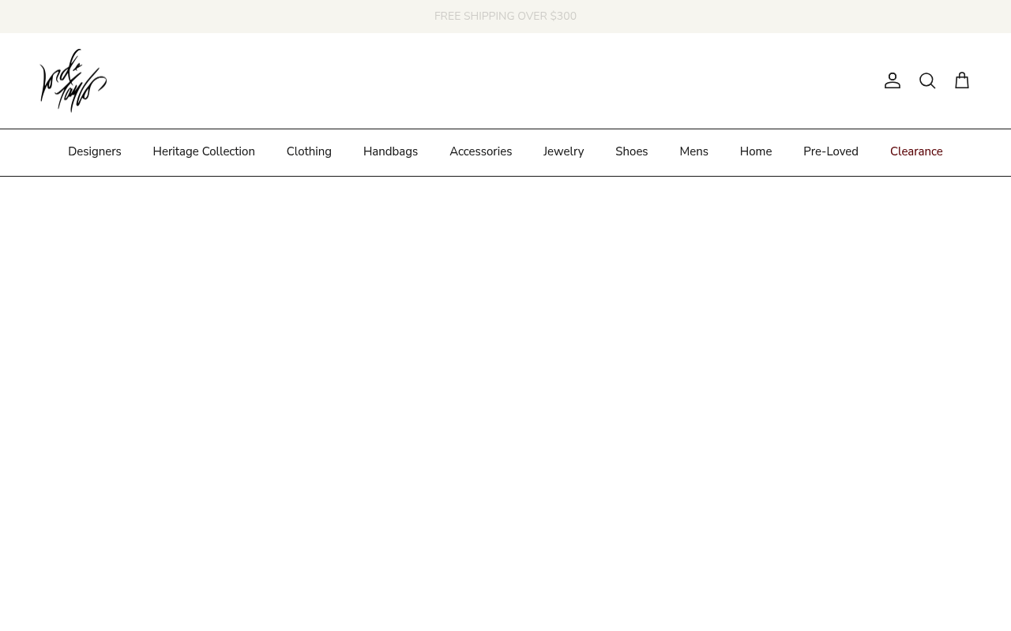
Task: Open the Heritage Collection menu
Action: coord(204,151)
